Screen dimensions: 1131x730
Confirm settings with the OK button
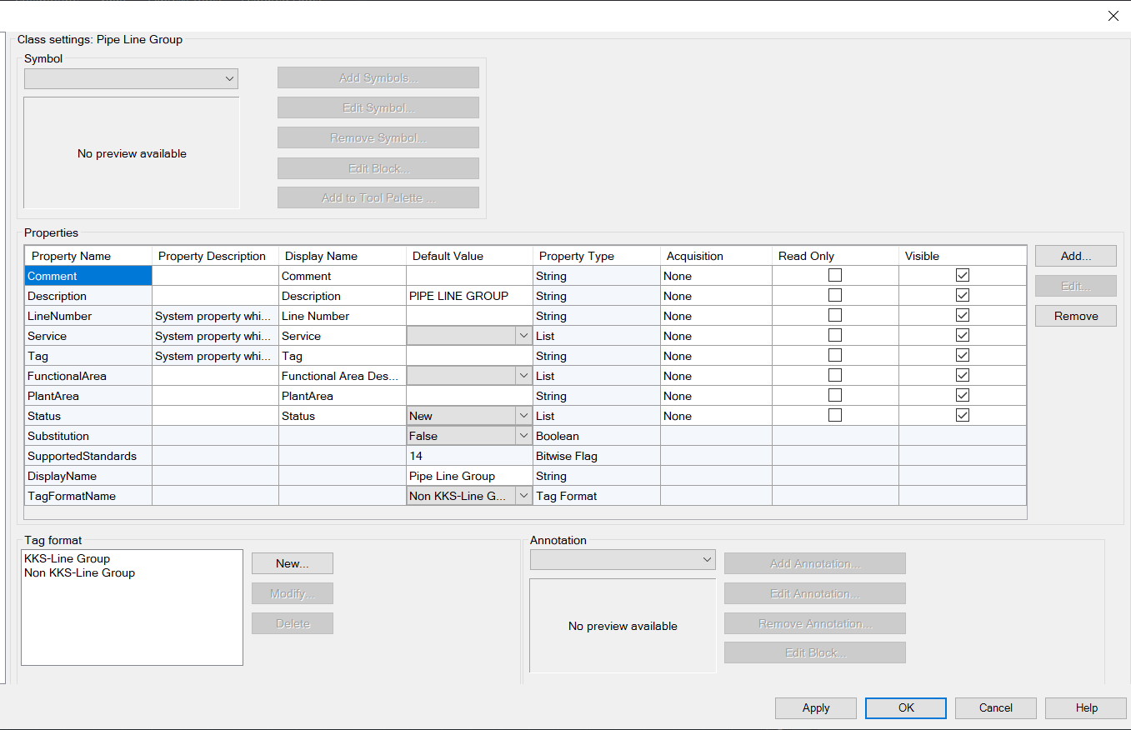(905, 707)
